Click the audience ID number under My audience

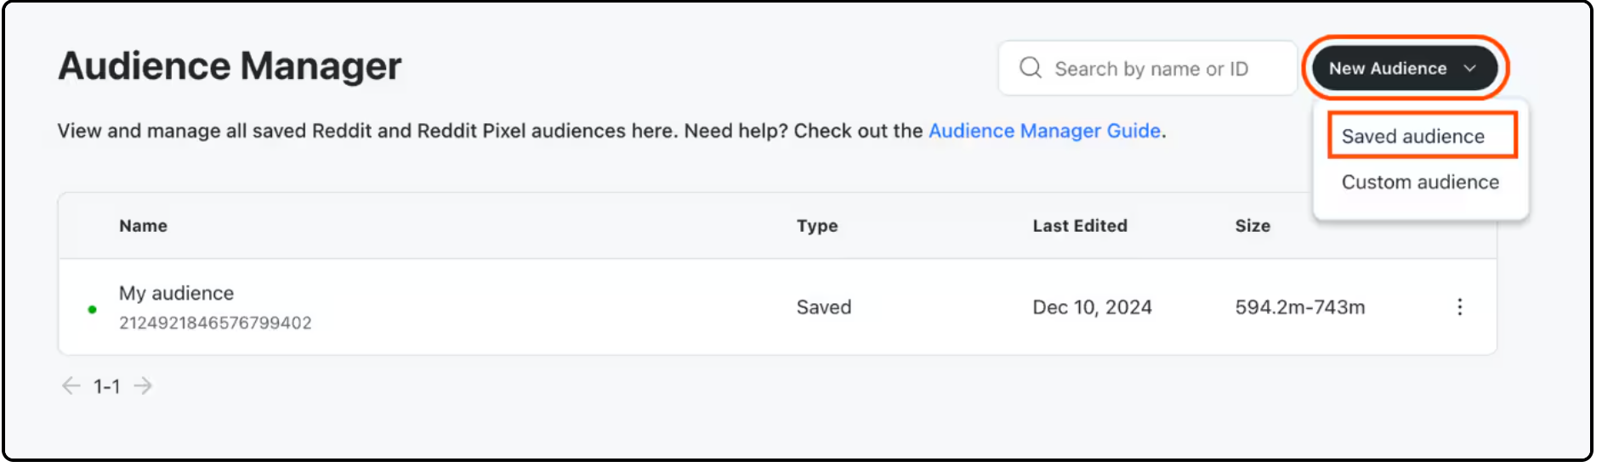coord(215,323)
